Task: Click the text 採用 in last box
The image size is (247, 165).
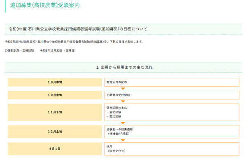Action: [x=110, y=147]
